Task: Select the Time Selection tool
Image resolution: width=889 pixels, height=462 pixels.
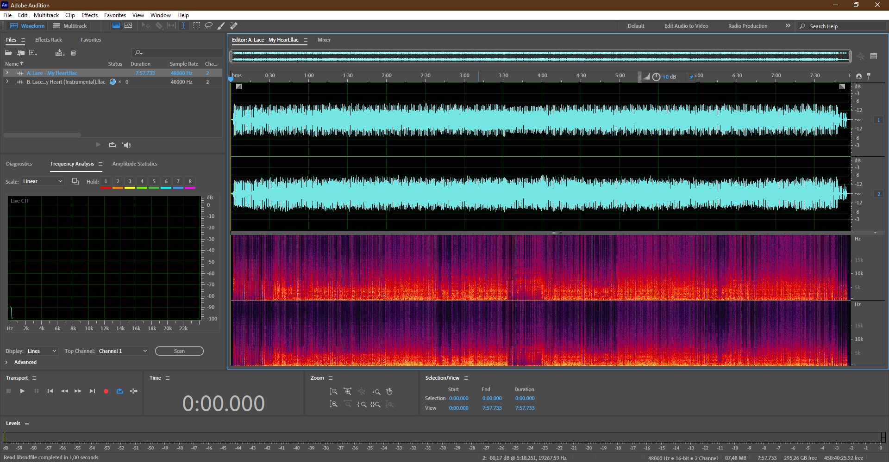Action: [183, 26]
